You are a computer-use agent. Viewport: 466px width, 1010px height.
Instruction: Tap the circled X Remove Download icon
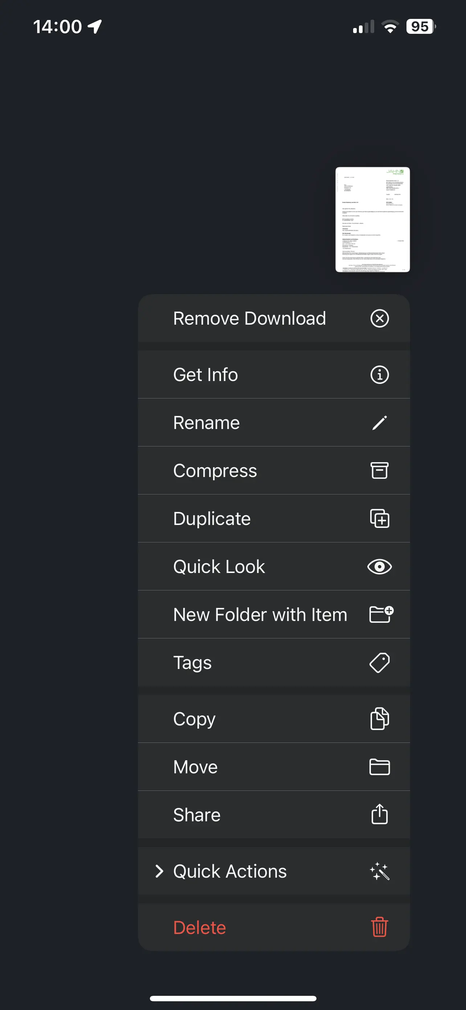[x=379, y=318]
